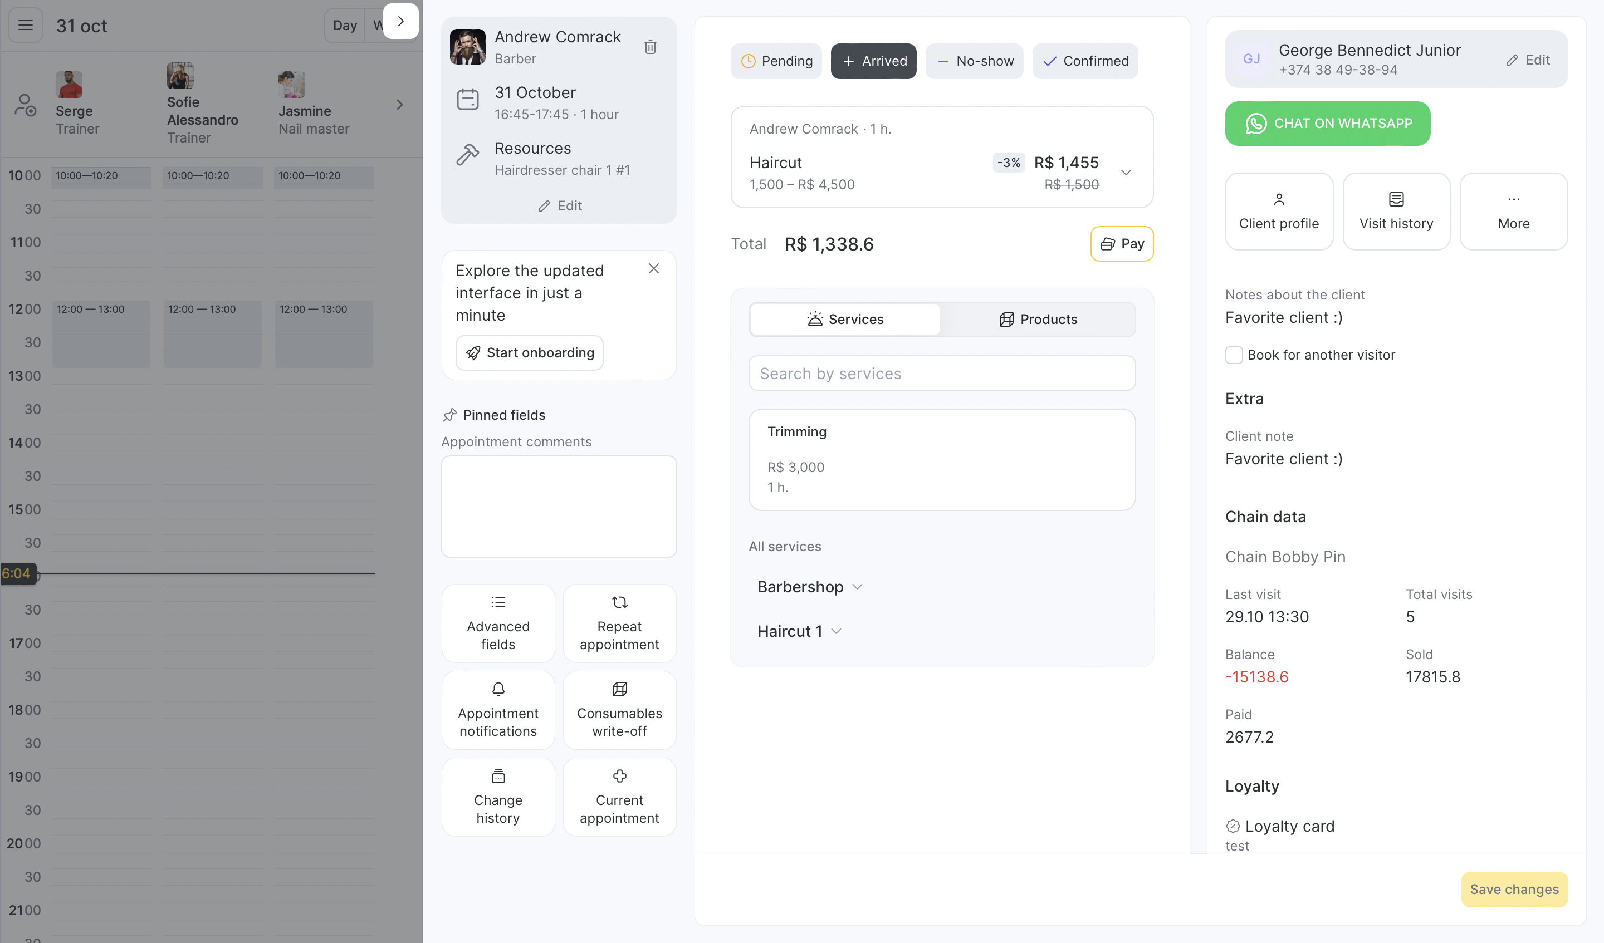Click the Pay button

pos(1122,244)
